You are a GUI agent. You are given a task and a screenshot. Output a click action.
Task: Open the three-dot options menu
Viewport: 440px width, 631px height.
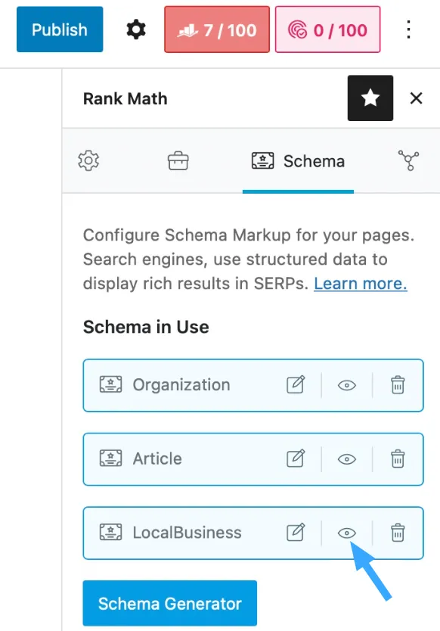pyautogui.click(x=409, y=30)
